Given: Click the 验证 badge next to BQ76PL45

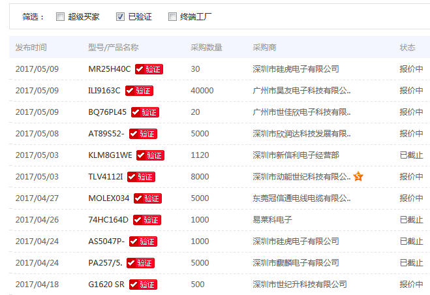Looking at the screenshot, I should (145, 112).
